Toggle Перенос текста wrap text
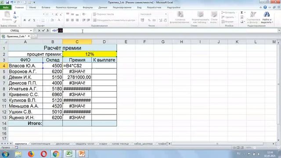This screenshot has width=281, height=158. (x=104, y=14)
